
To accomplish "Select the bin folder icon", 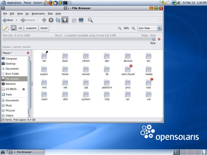I will click(44, 56).
